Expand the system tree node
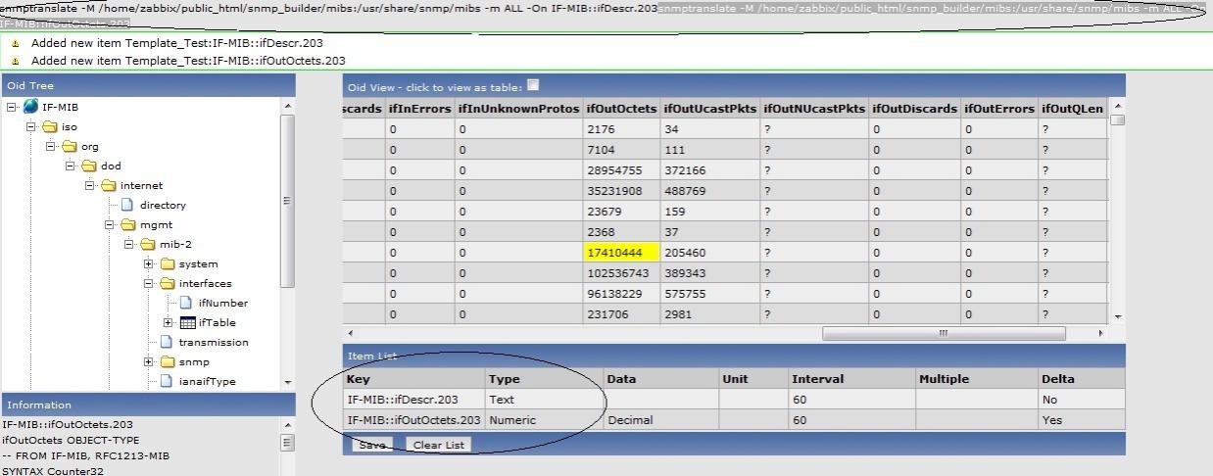Viewport: 1213px width, 476px height. point(149,263)
